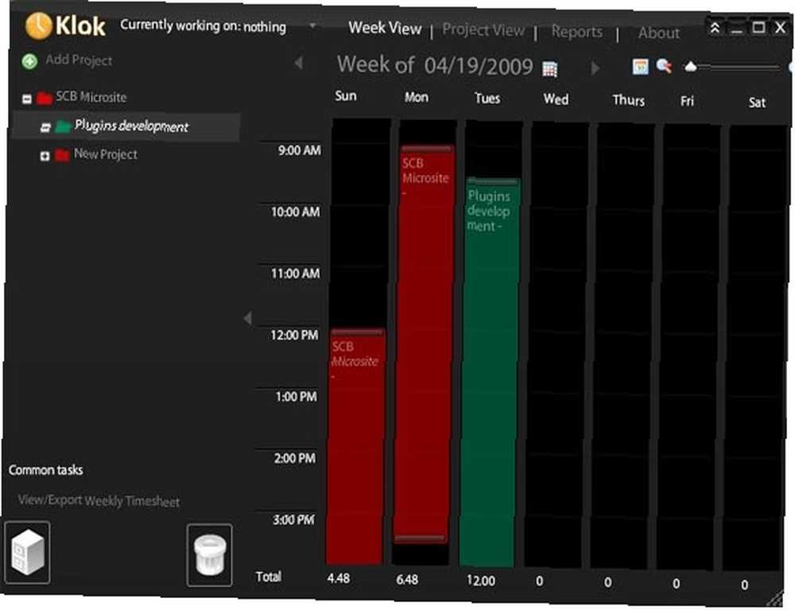Click View/Export Weekly Timesheet
Viewport: 795px width, 610px height.
pos(99,501)
